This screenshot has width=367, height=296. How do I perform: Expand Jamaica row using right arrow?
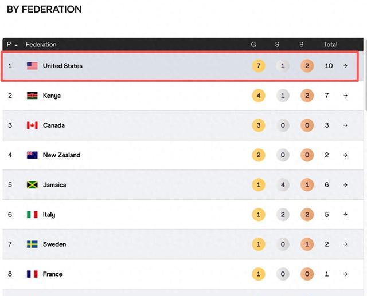tap(346, 185)
